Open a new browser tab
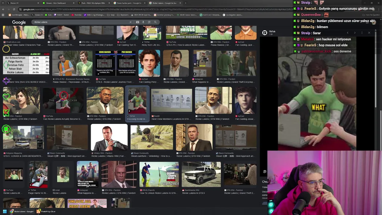 (185, 3)
